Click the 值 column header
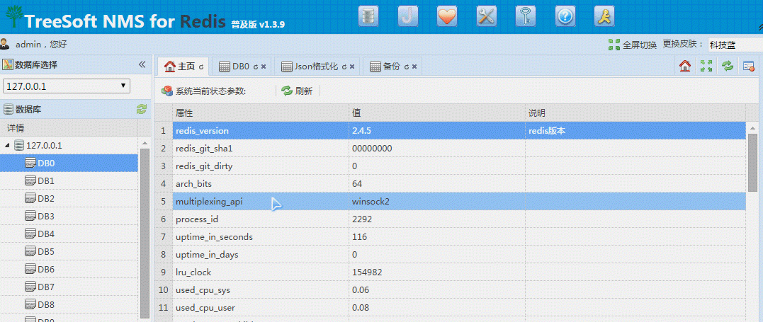The width and height of the screenshot is (763, 322). pos(437,113)
